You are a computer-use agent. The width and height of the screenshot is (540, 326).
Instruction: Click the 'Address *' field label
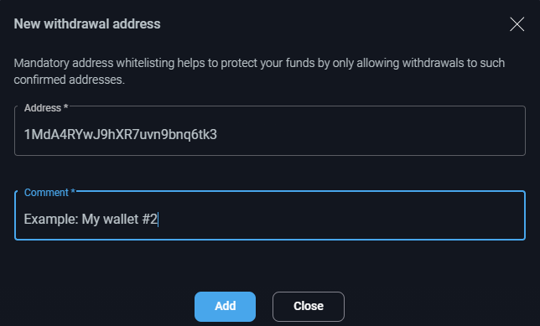pos(46,108)
